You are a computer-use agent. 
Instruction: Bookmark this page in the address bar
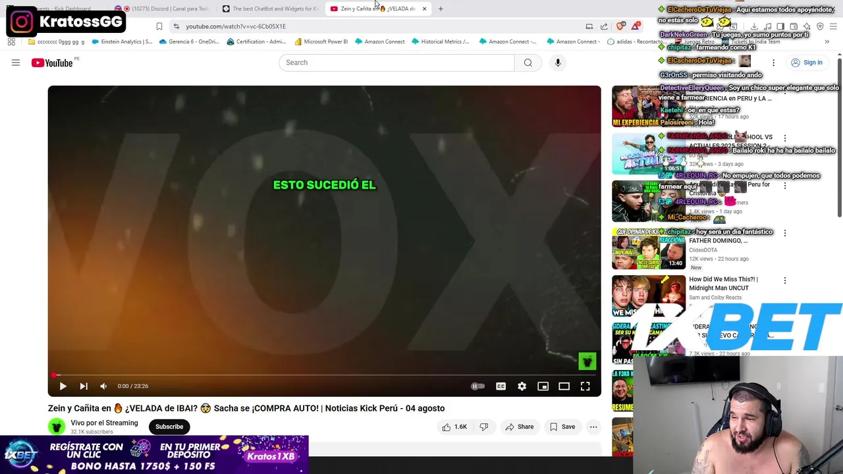159,26
